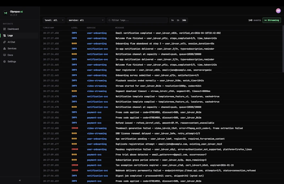Navigate to Services page
The image size is (284, 184).
12,48
